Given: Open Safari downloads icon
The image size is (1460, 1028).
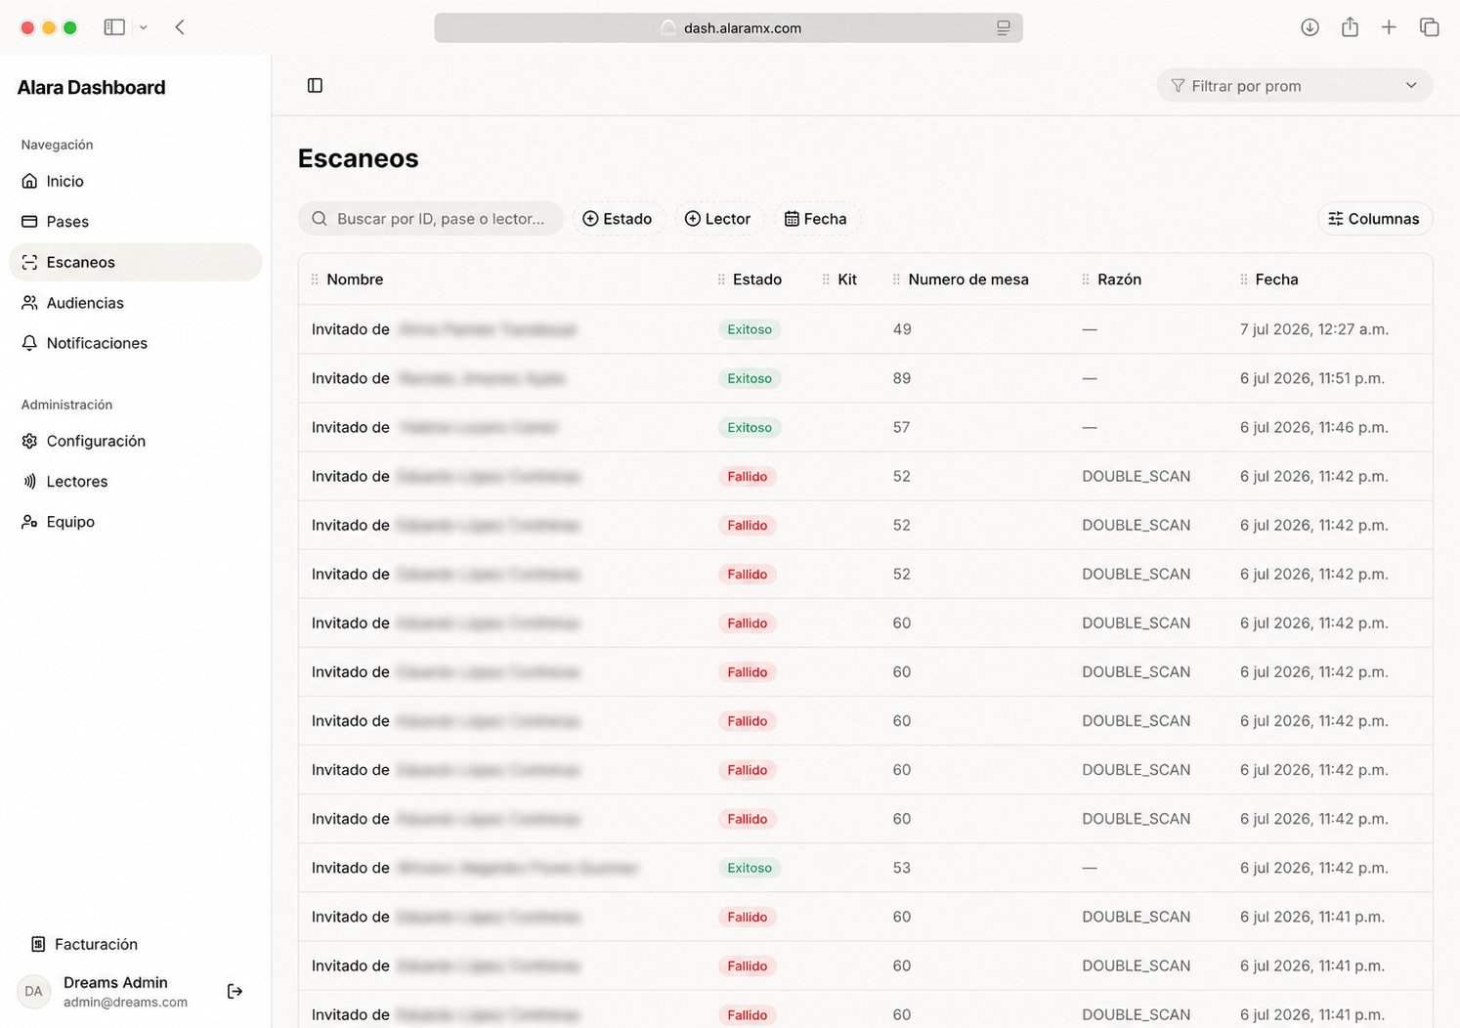Looking at the screenshot, I should coord(1310,27).
